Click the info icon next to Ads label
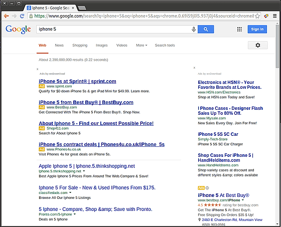The height and width of the screenshot is (227, 281). 207,188
